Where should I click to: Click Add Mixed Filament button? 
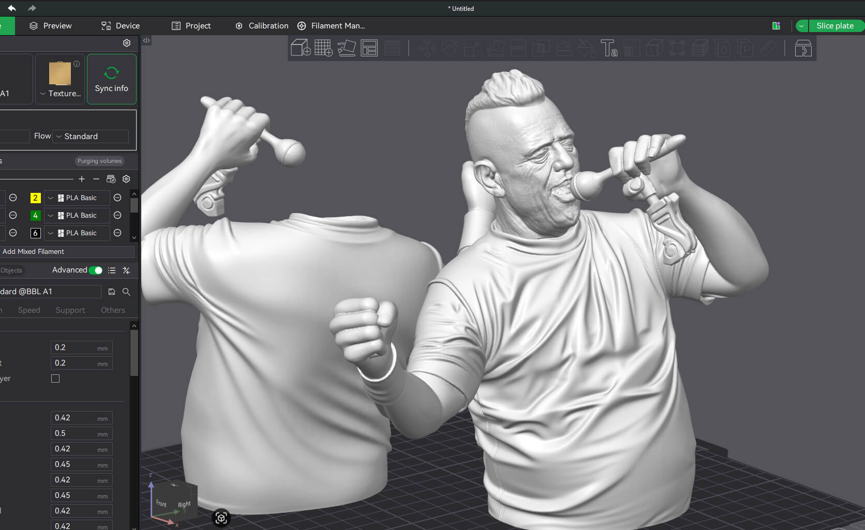click(x=67, y=252)
